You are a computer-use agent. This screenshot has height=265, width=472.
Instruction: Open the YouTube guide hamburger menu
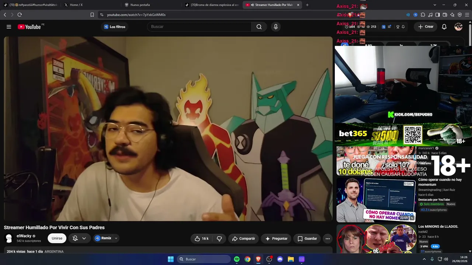[x=9, y=27]
